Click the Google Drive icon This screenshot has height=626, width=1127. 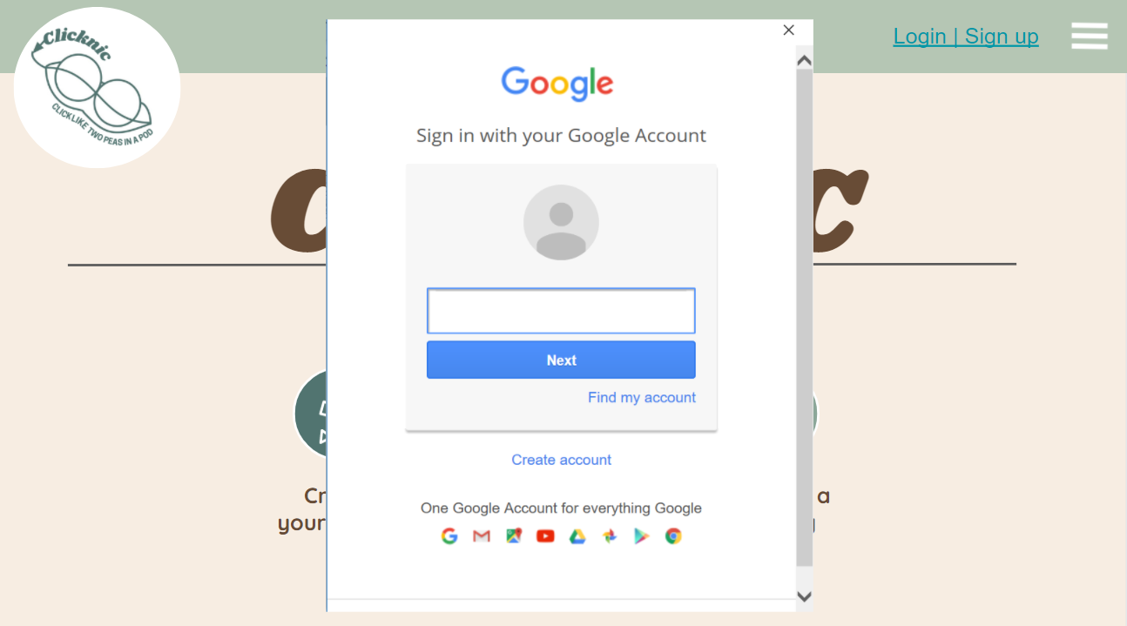(x=577, y=536)
